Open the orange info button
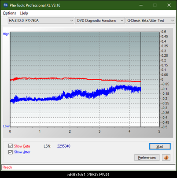 [166, 158]
